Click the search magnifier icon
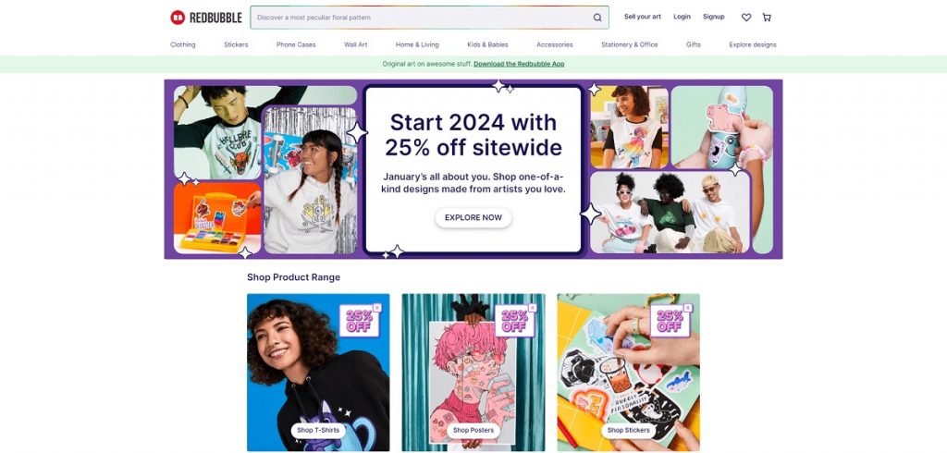Viewport: 947px width, 453px height. [597, 18]
